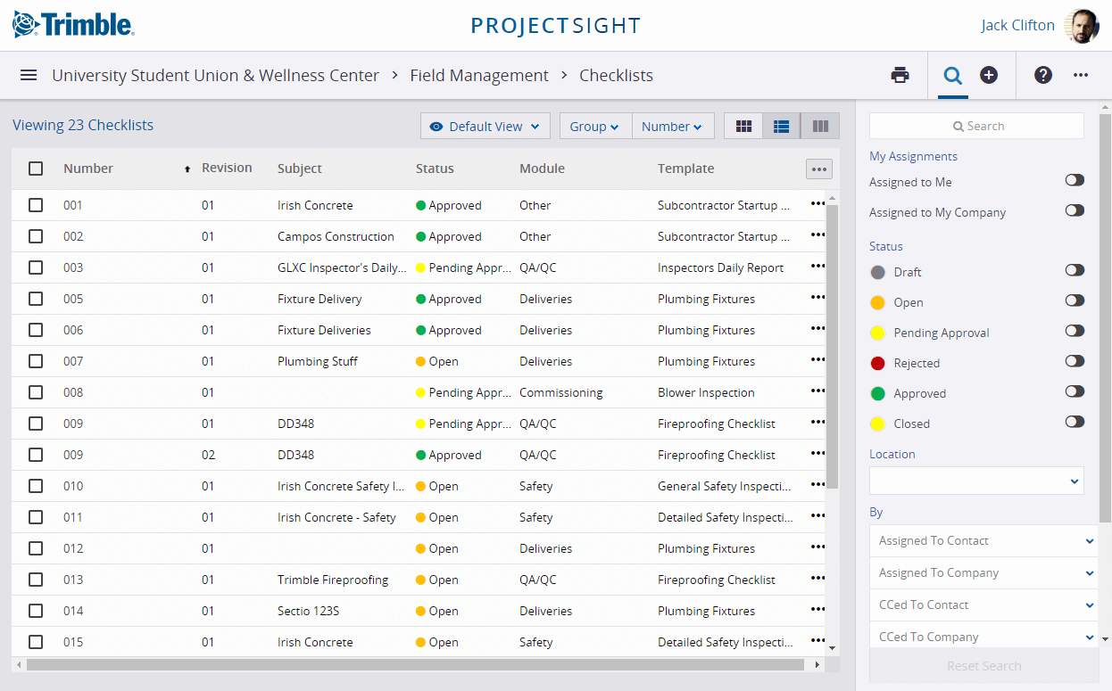Viewport: 1112px width, 691px height.
Task: Click Jack Clifton's profile avatar
Action: [1082, 26]
